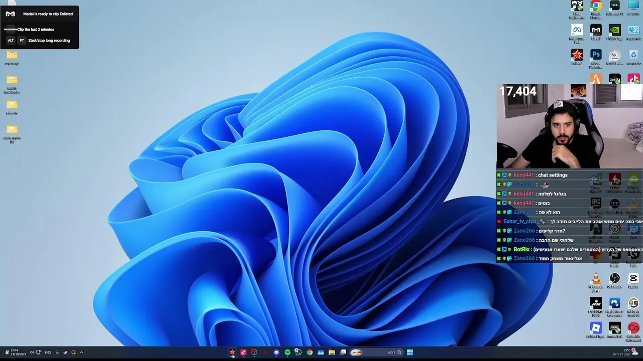
Task: Open the Google Chrome desktop shortcut
Action: 596,10
